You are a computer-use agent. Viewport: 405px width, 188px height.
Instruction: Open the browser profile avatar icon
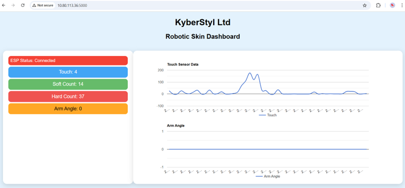[x=393, y=6]
